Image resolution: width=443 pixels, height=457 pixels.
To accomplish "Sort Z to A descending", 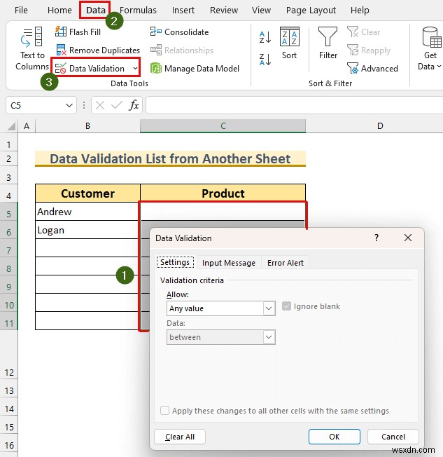I will [x=265, y=60].
